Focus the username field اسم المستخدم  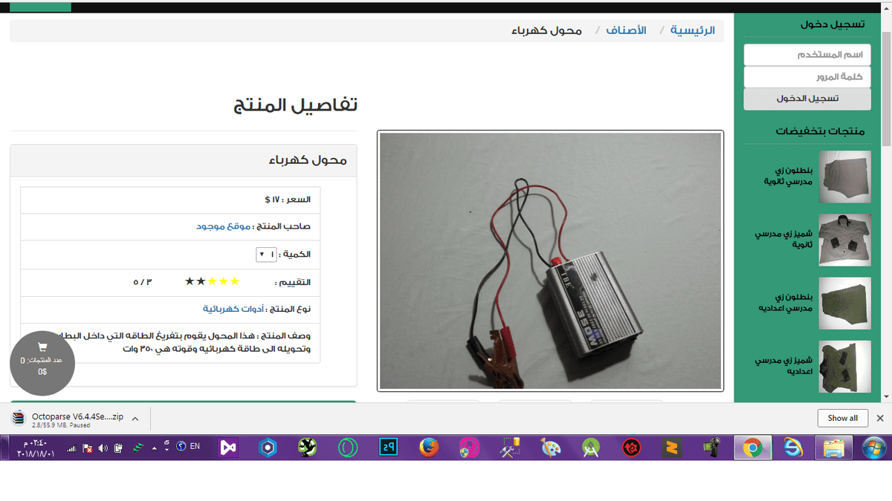(807, 55)
